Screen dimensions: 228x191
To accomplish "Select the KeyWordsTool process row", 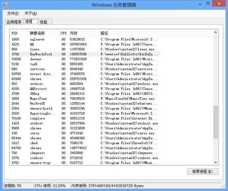I will 85,54.
